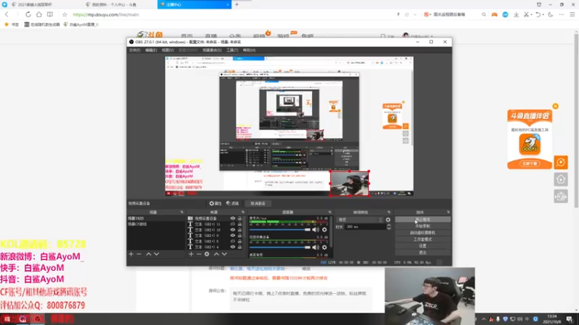Move the selected source down in the list

[x=224, y=254]
